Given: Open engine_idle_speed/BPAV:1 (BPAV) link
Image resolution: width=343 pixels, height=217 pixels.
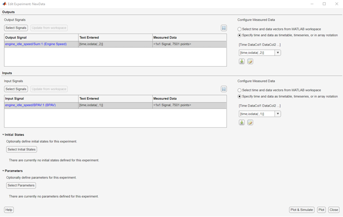Looking at the screenshot, I should (x=31, y=105).
